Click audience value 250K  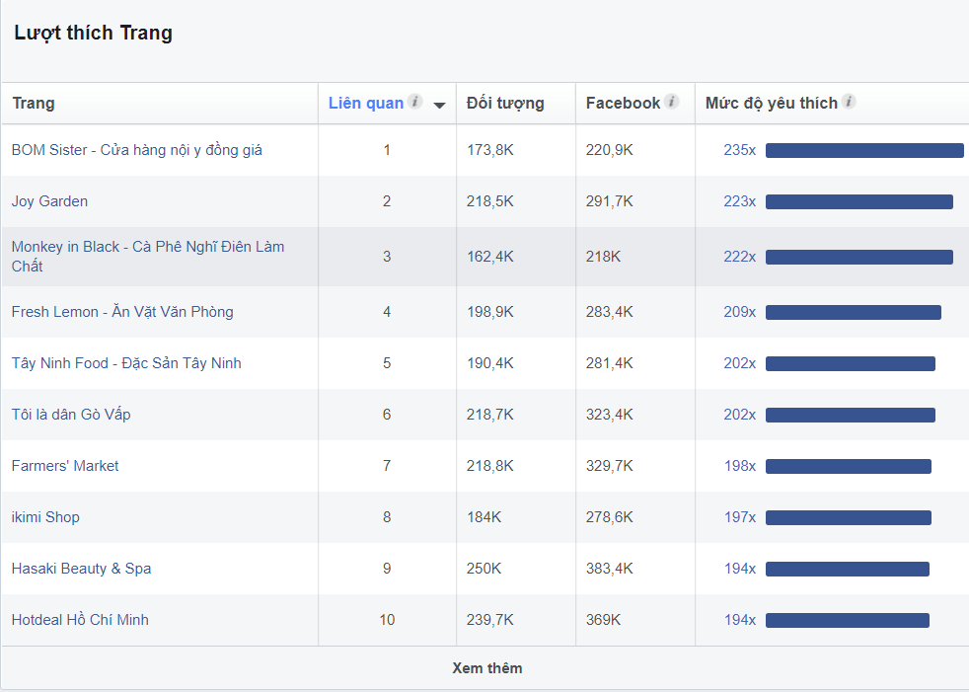(x=484, y=569)
